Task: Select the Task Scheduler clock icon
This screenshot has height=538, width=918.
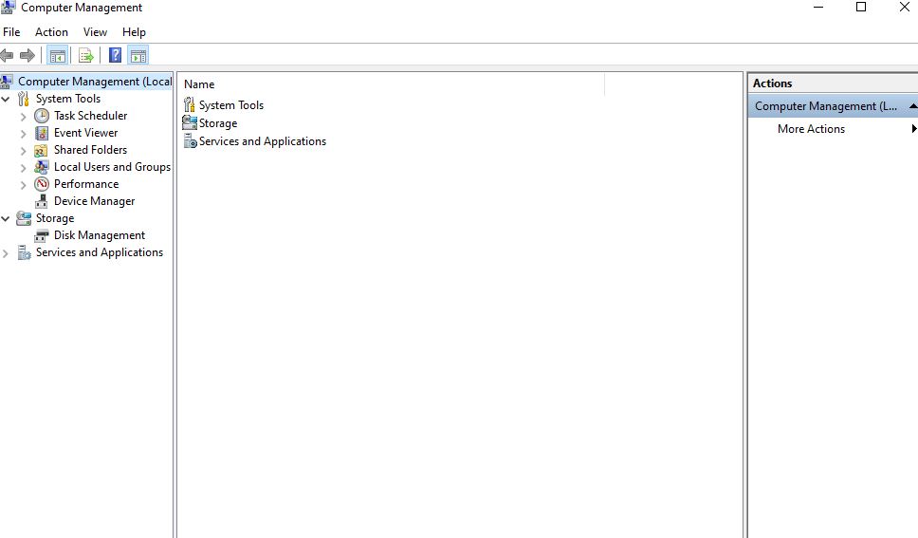Action: (42, 116)
